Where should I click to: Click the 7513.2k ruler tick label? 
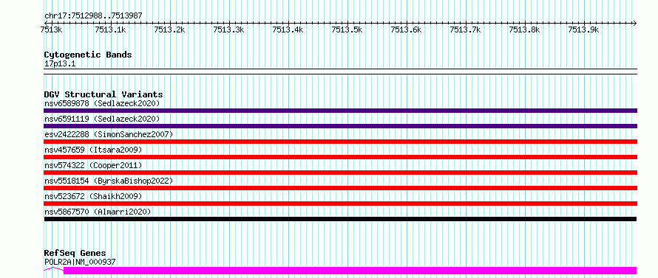pyautogui.click(x=169, y=29)
